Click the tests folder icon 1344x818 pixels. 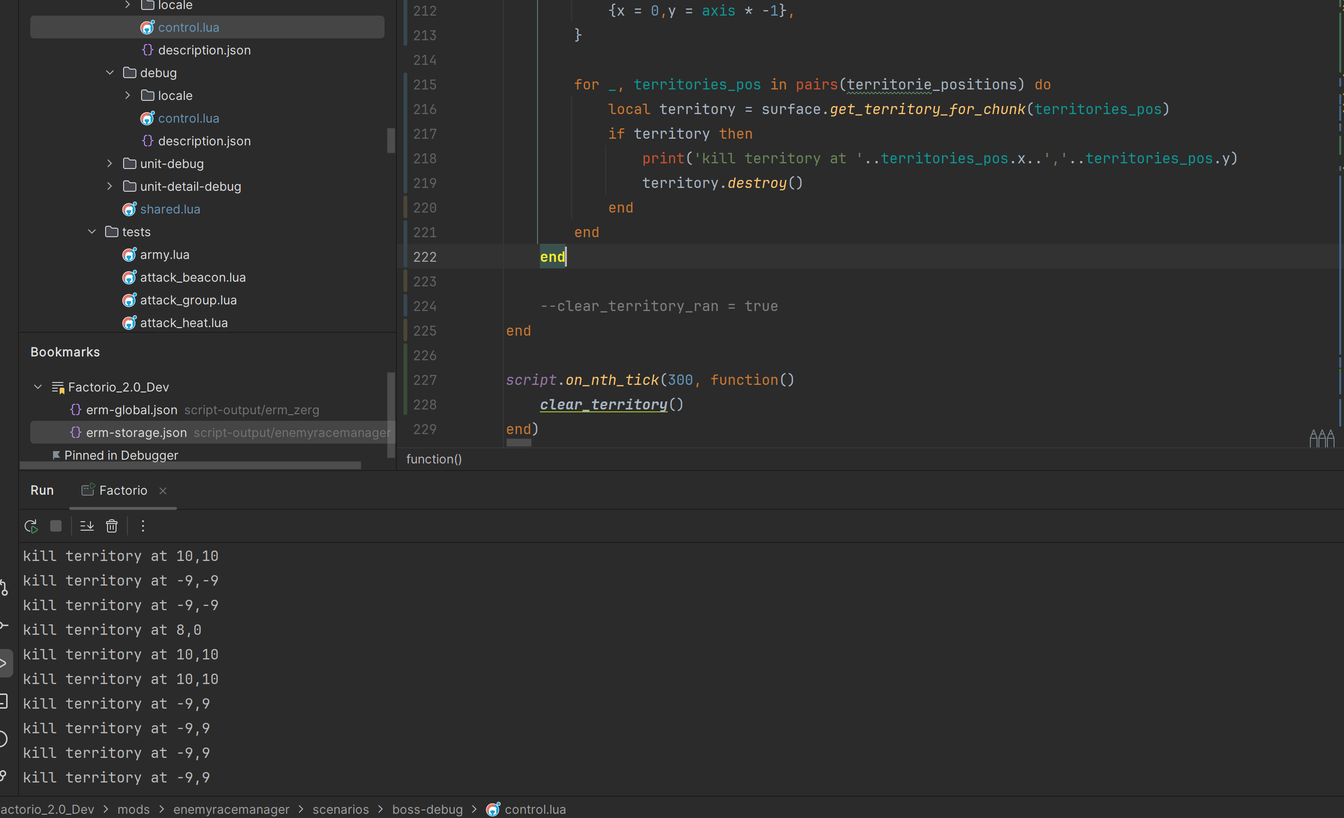click(x=111, y=232)
